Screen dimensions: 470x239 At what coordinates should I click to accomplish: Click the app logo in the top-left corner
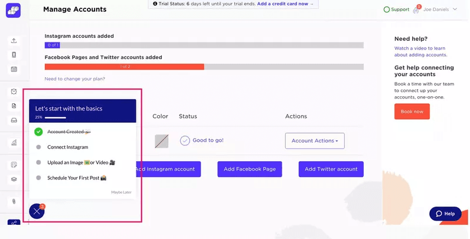click(x=14, y=11)
